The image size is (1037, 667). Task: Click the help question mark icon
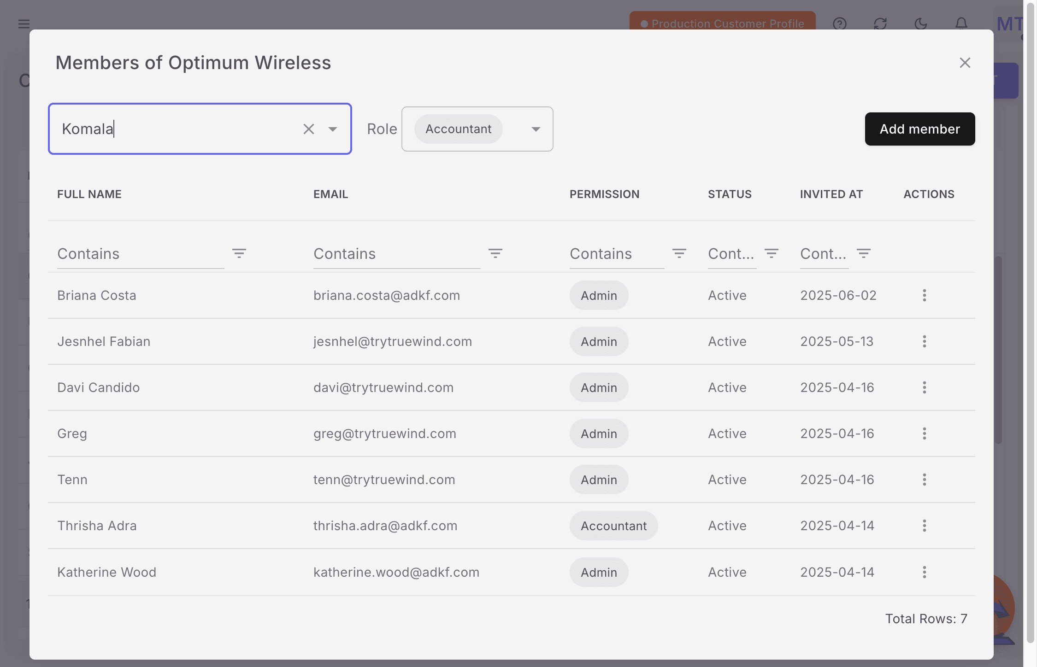point(840,24)
